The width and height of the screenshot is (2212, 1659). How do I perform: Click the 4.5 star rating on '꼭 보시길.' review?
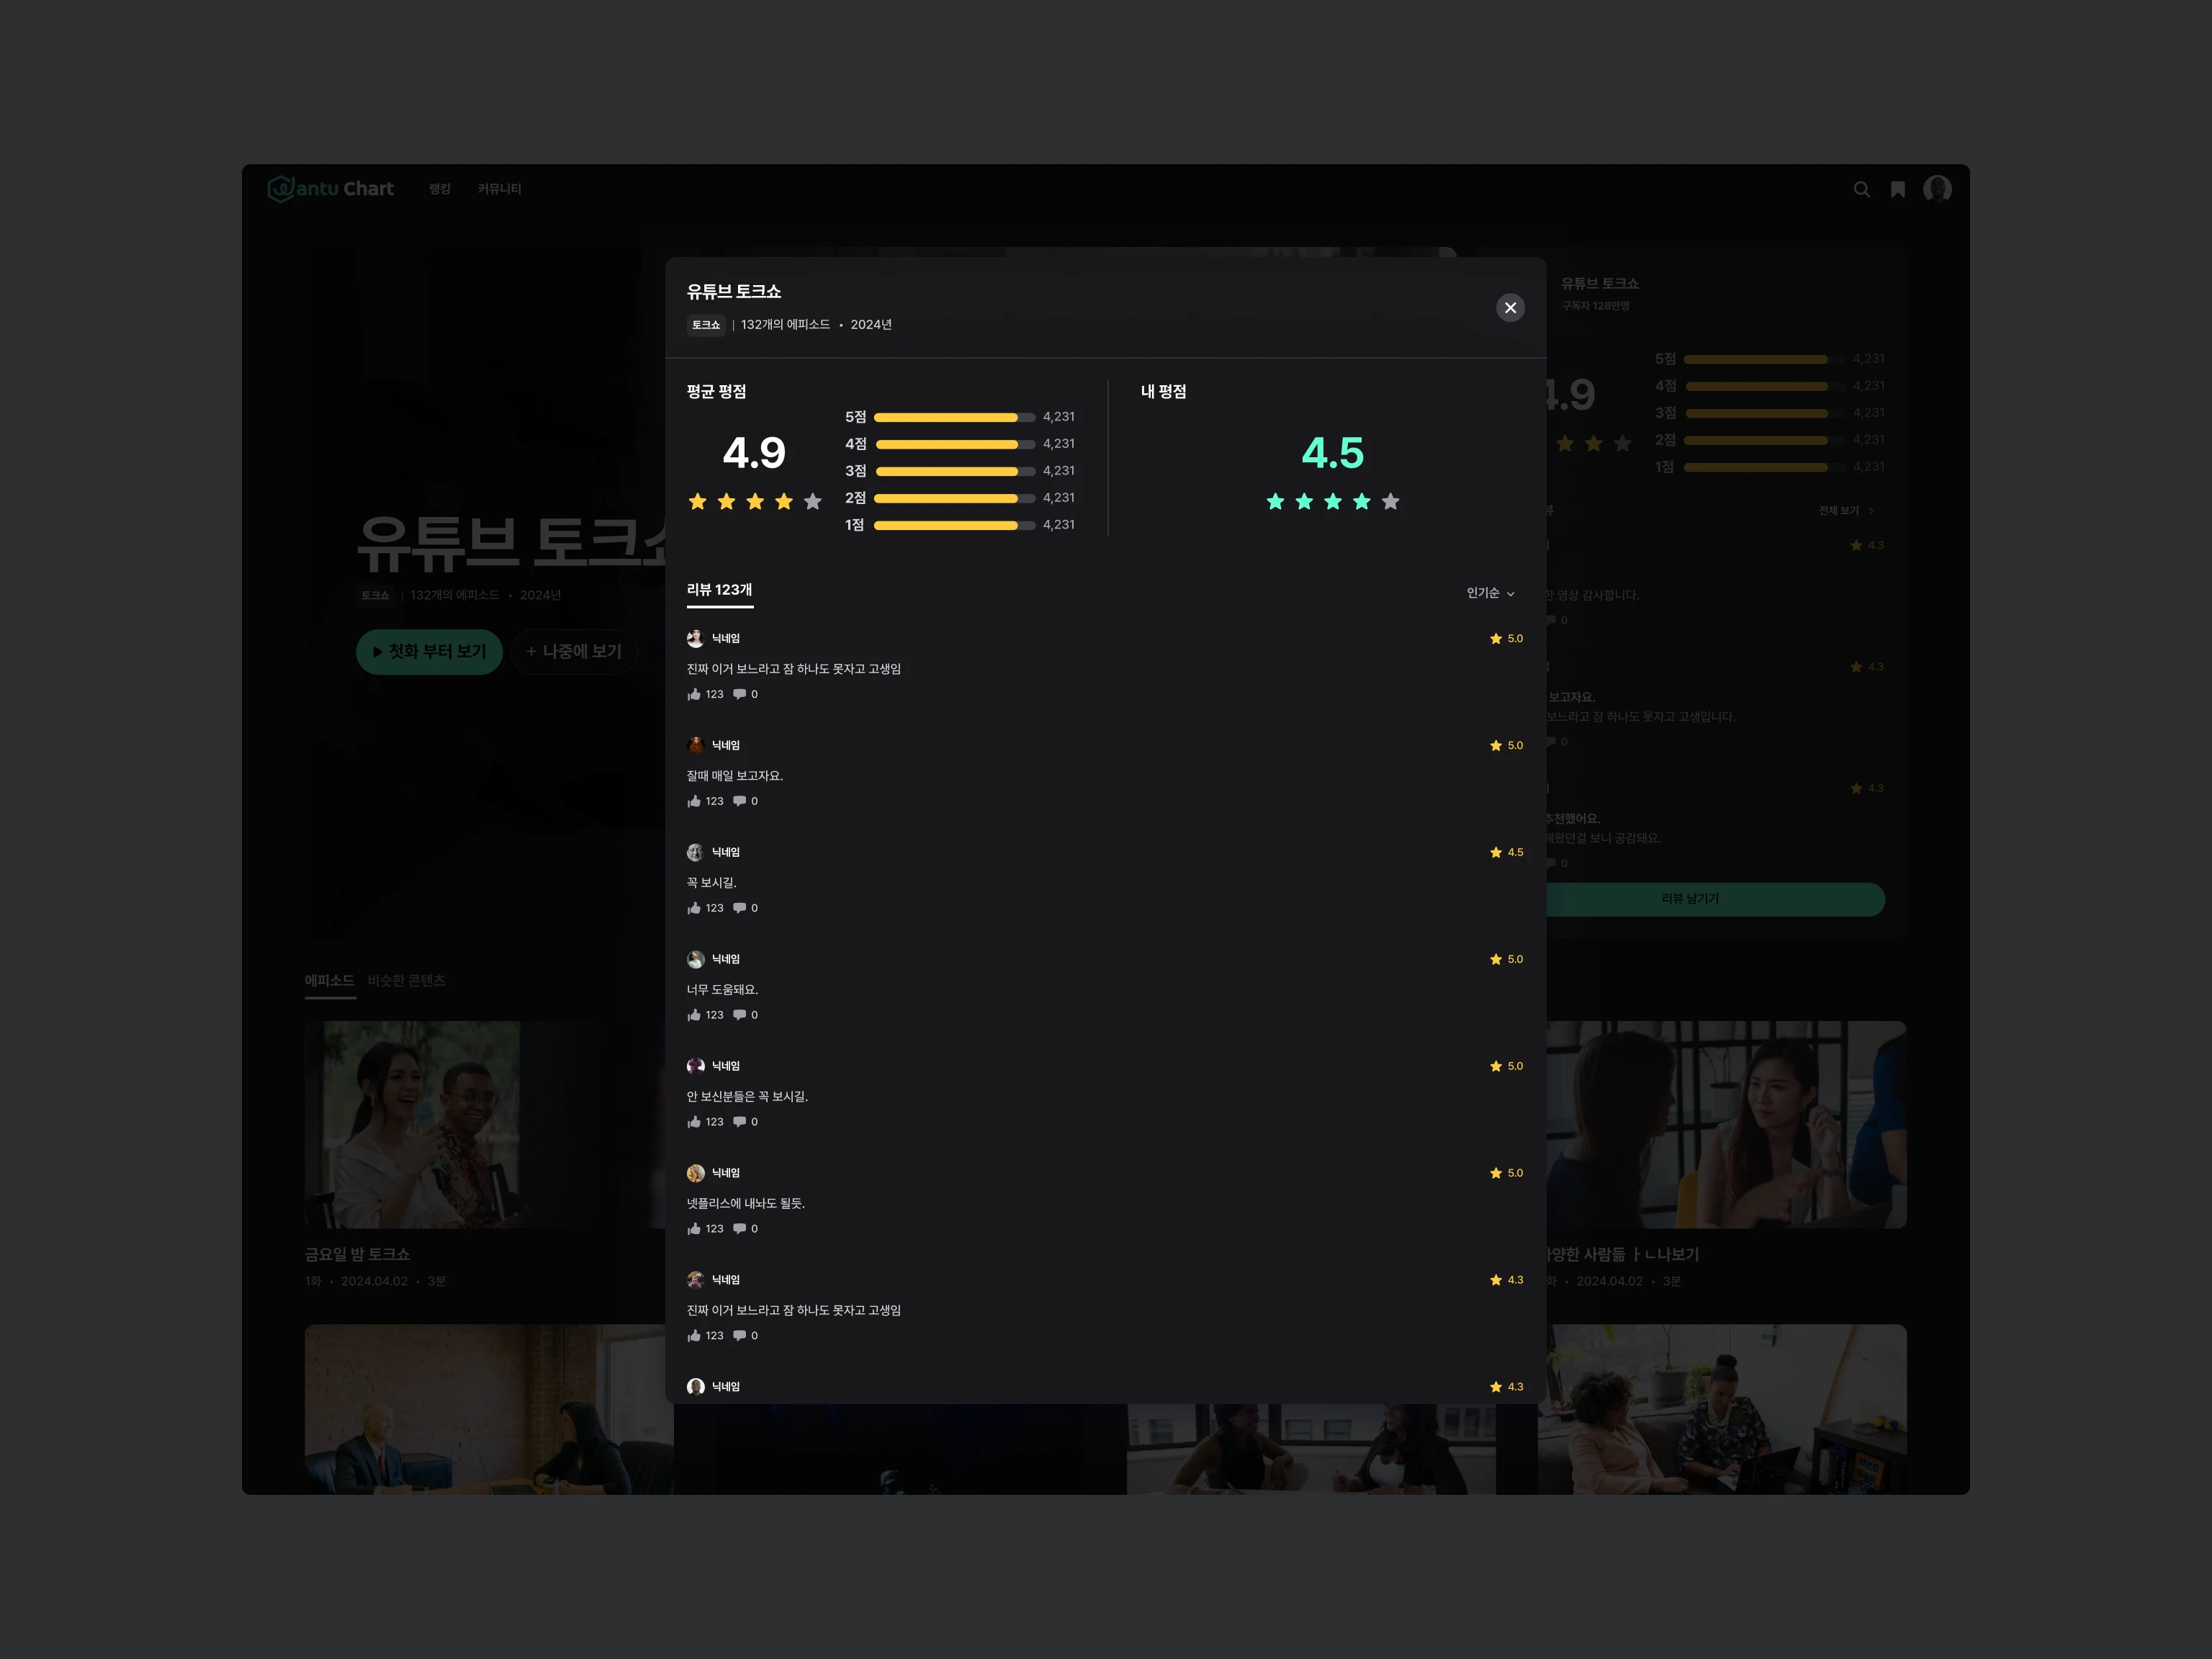1506,852
